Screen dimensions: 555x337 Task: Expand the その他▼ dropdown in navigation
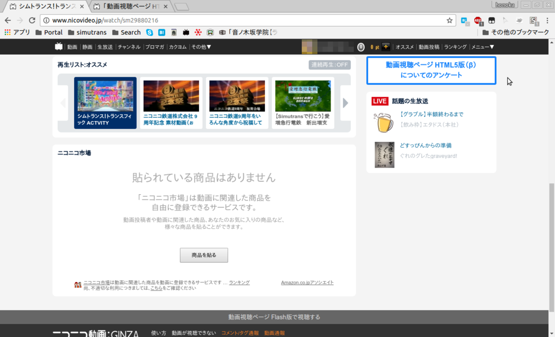click(201, 47)
